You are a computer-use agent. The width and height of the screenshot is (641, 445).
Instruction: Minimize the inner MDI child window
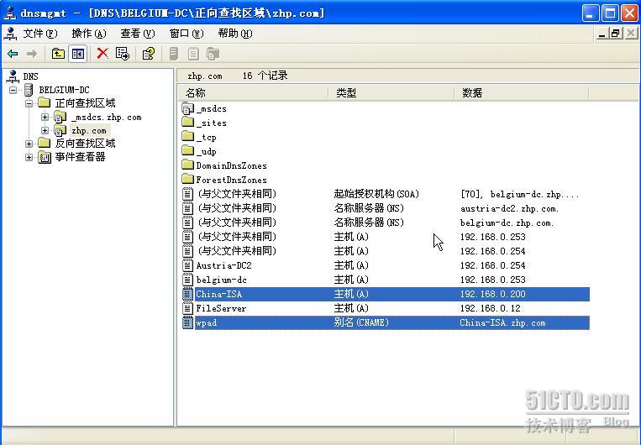(x=602, y=34)
